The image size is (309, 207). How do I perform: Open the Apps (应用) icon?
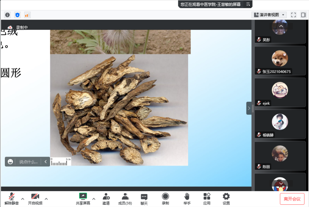pos(207,199)
